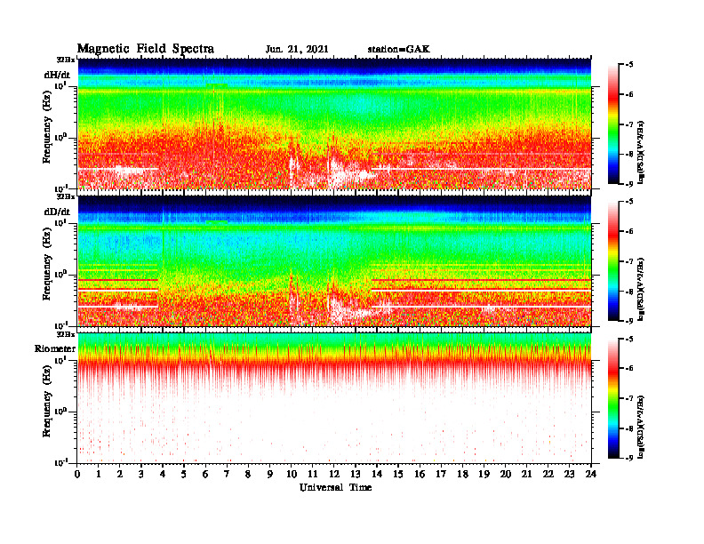
Task: Click hour 4 on the time axis
Action: [163, 474]
